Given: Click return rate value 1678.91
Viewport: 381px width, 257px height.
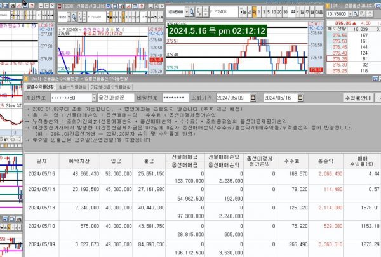Looking at the screenshot, I should 370,208.
